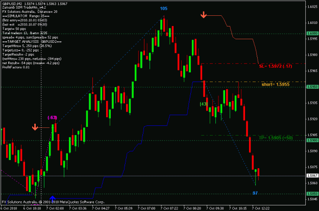319x211 pixels.
Task: Click the 'Total trades= 13, Bars= 3235' line
Action: [25, 33]
